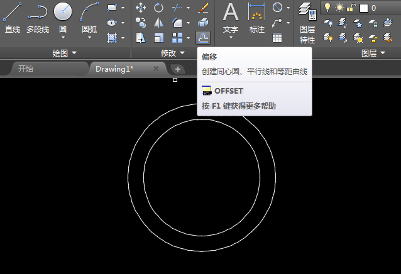This screenshot has height=274, width=401.
Task: Toggle layer 0 freeze sun icon
Action: [339, 8]
